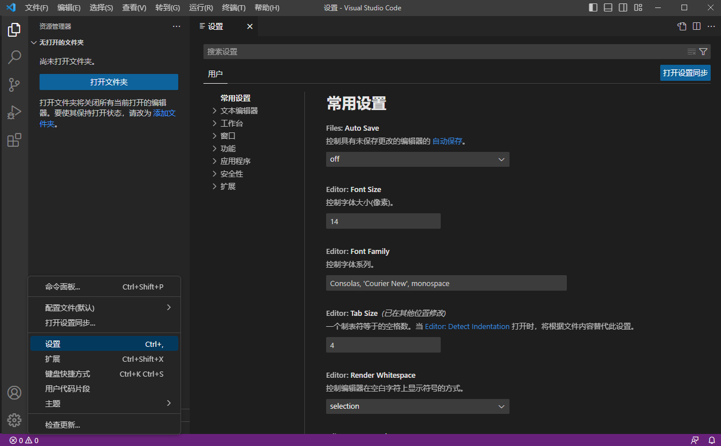
Task: Click the notifications bell in status bar
Action: tap(711, 440)
